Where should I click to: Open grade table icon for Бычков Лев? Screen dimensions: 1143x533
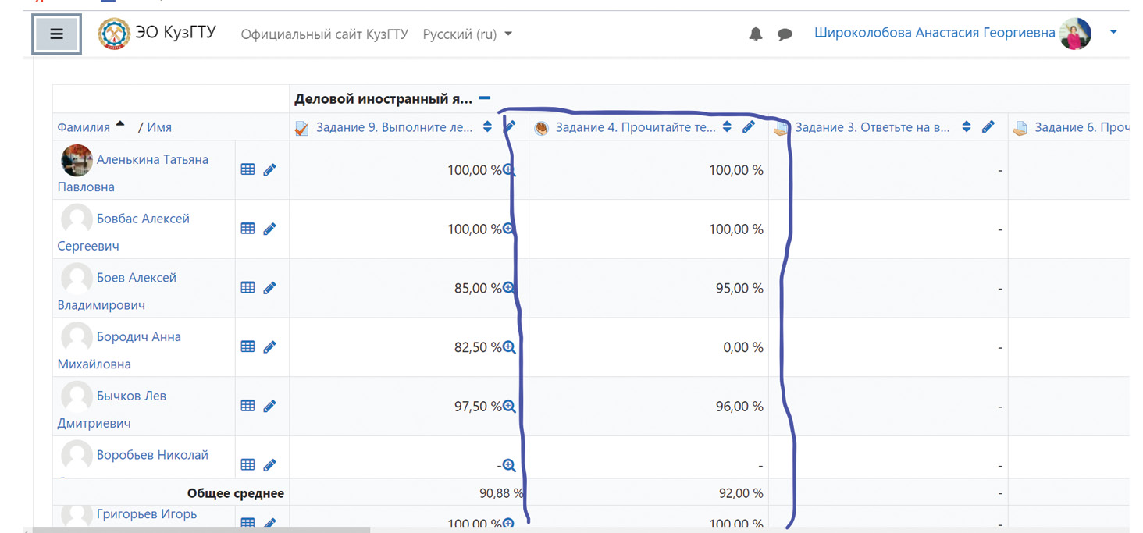click(247, 406)
